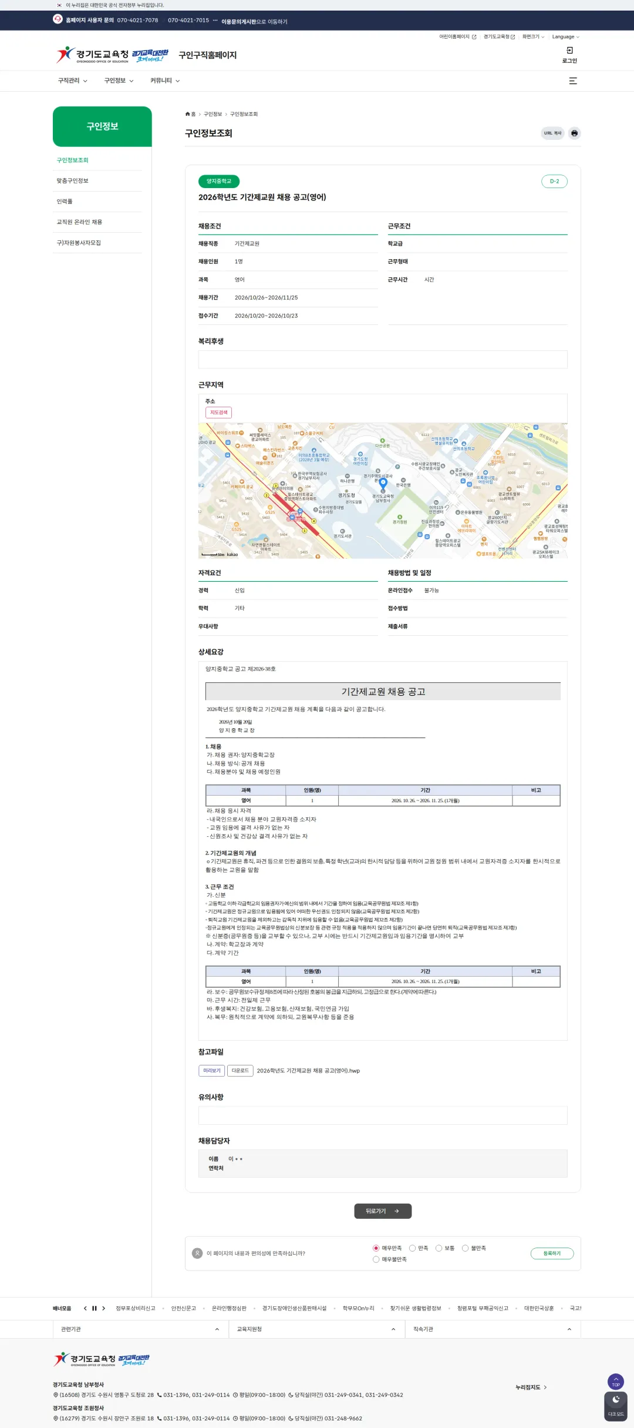Click 안전신문고 banner link
The image size is (634, 1428).
[183, 1308]
